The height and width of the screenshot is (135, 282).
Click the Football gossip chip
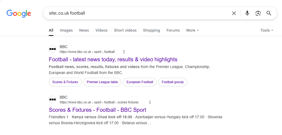[x=172, y=82]
